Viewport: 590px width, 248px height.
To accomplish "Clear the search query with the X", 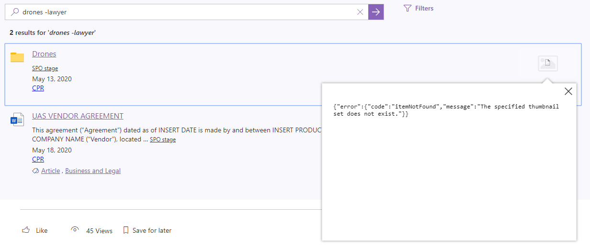I will (x=360, y=12).
